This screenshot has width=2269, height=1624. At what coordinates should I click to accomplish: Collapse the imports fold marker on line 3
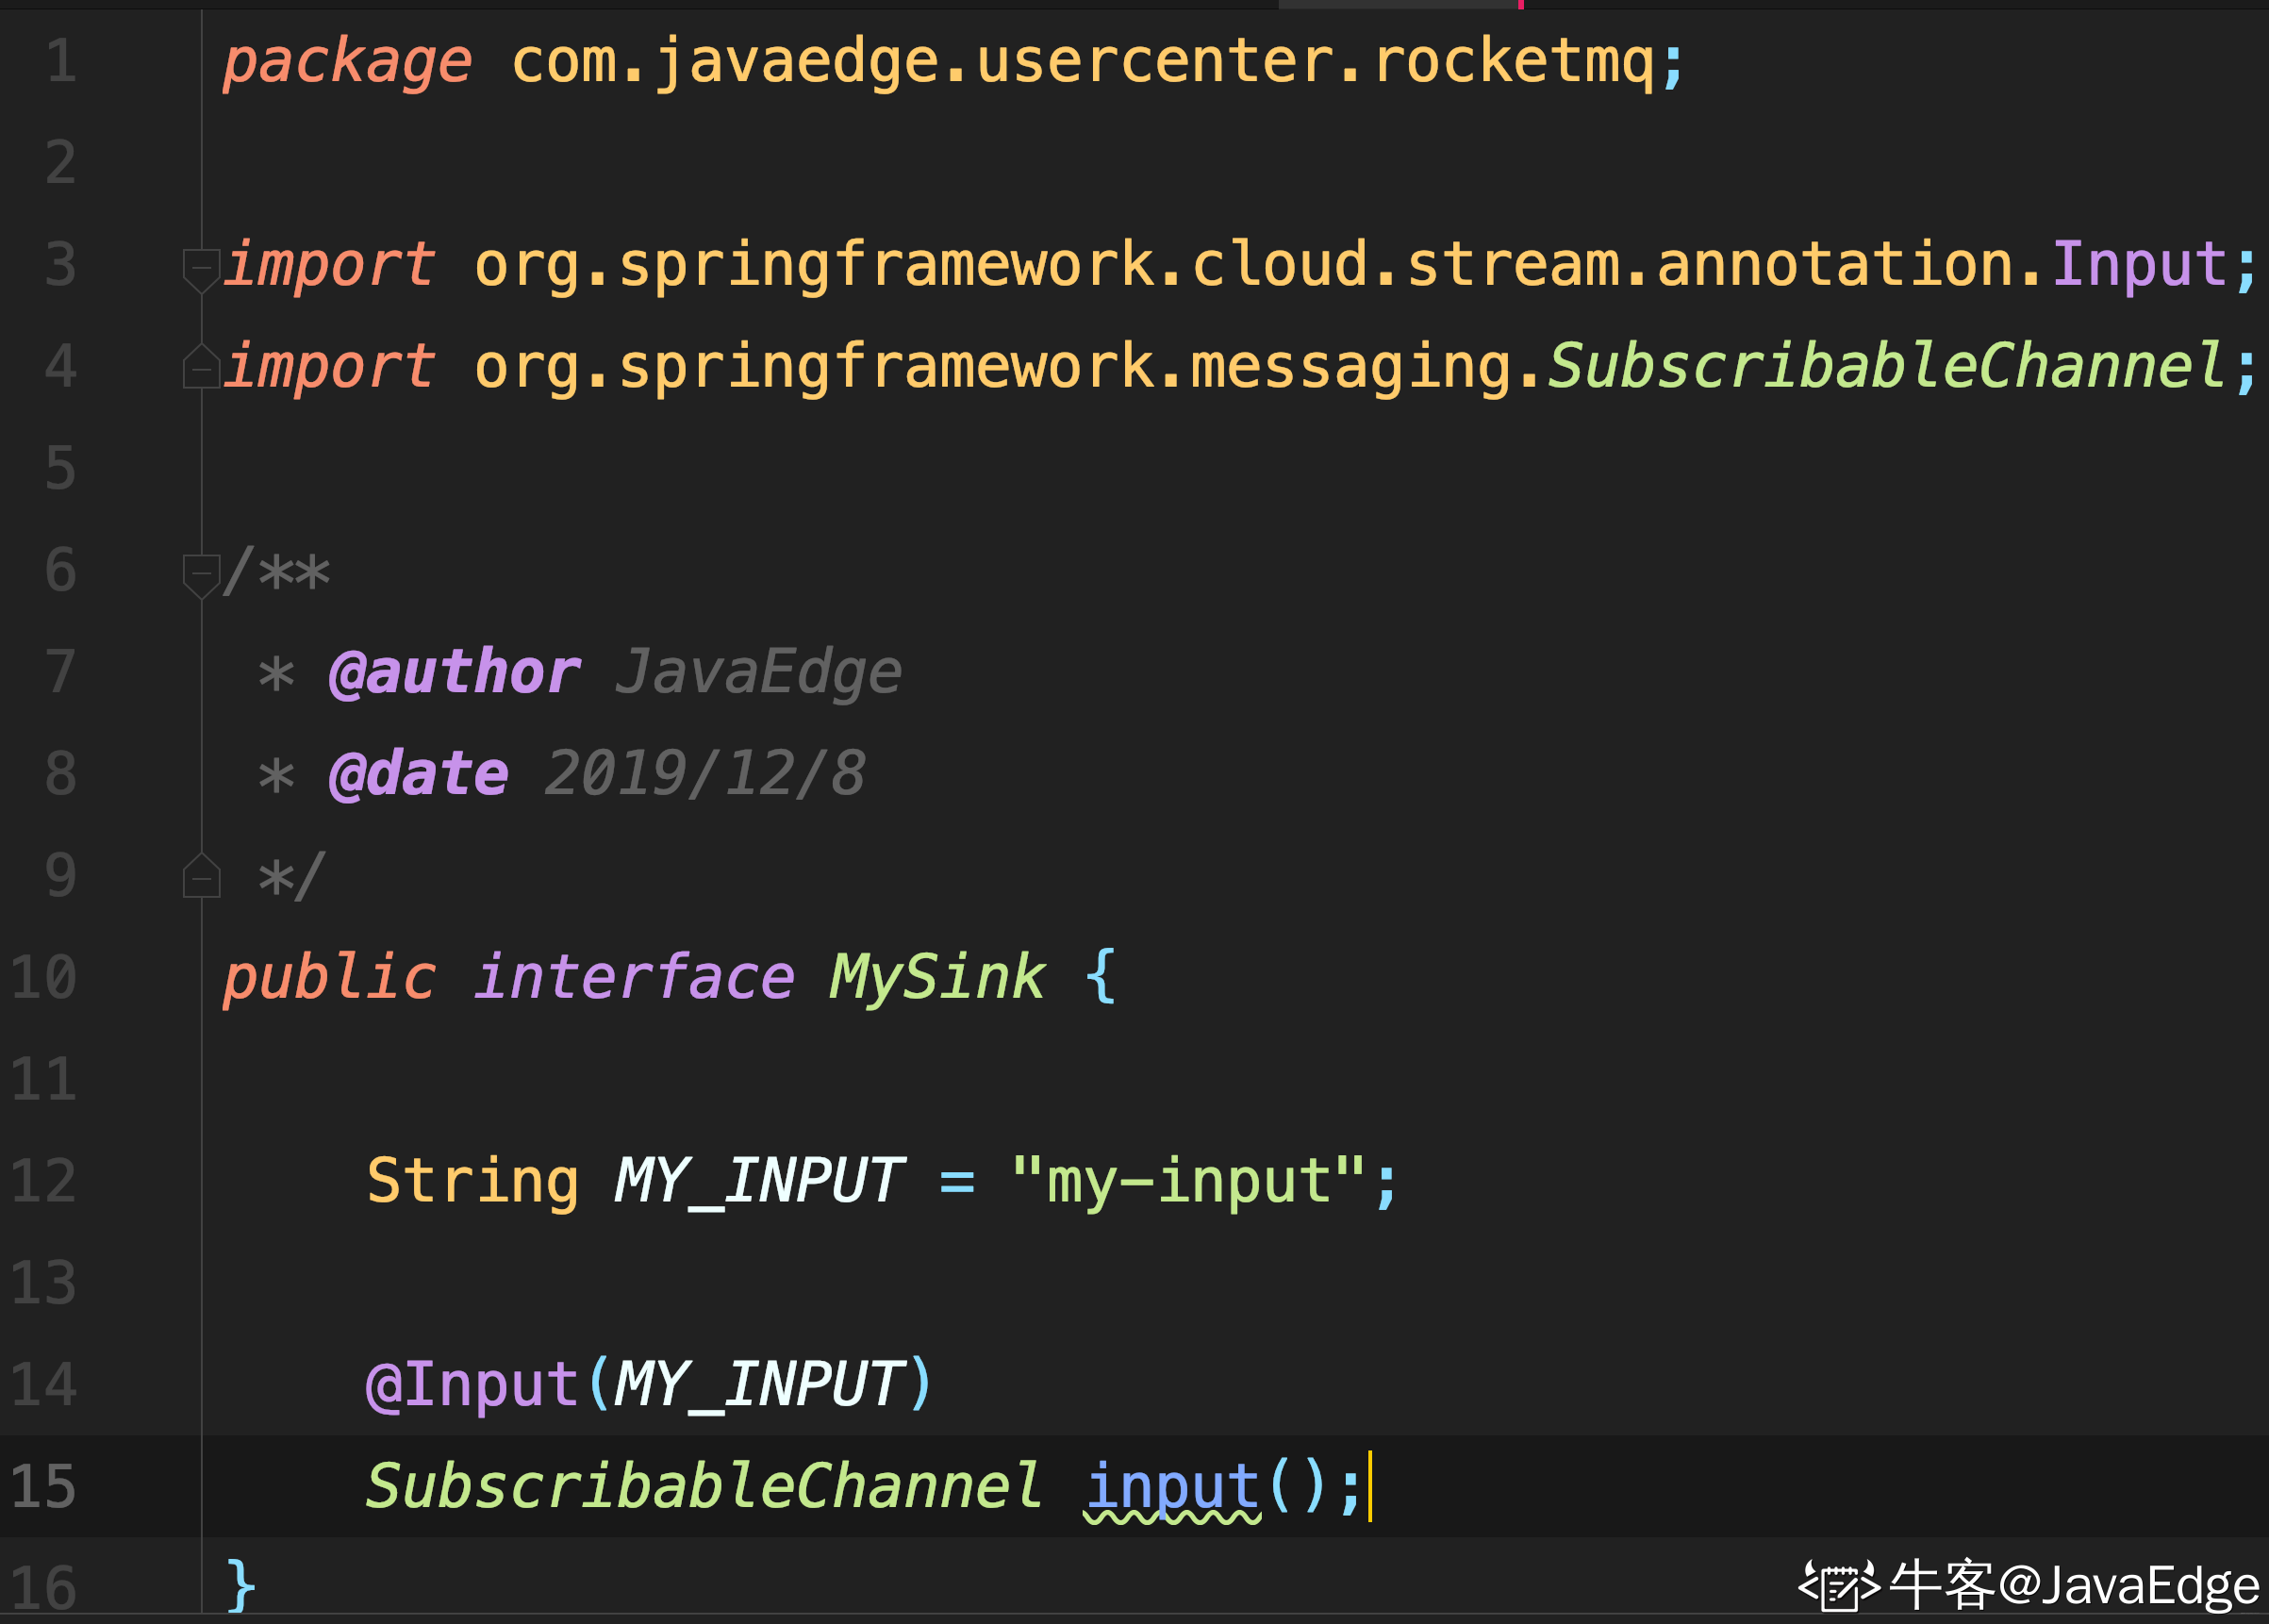pos(201,268)
